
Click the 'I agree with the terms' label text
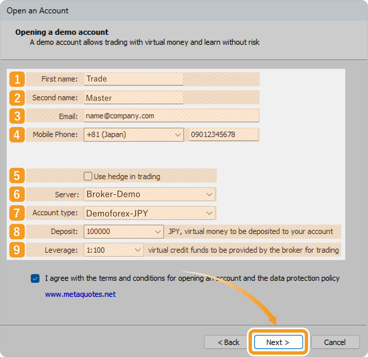(192, 278)
